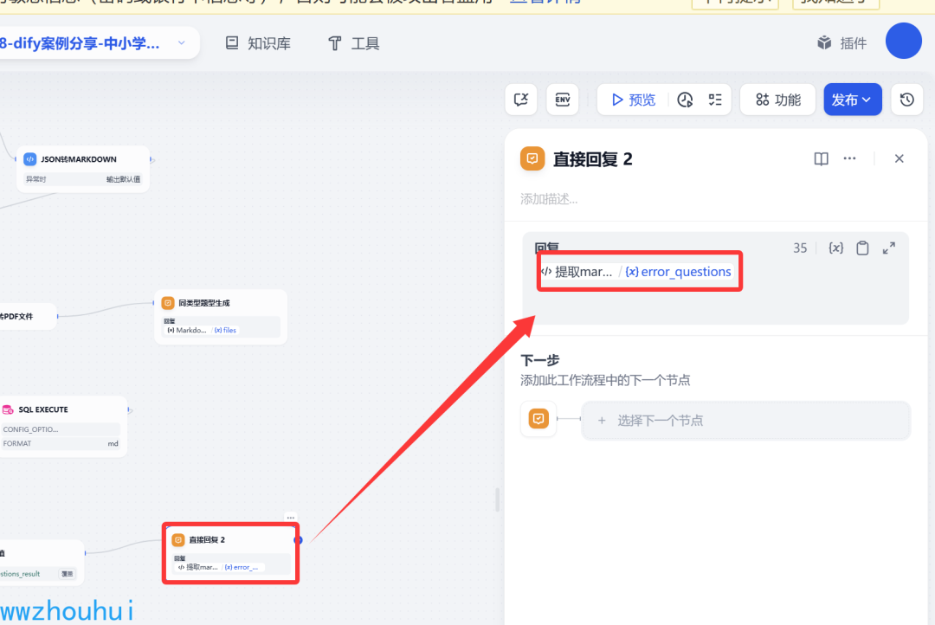Viewport: 935px width, 625px height.
Task: Select the JSON转MARKDOWN node
Action: coord(83,169)
